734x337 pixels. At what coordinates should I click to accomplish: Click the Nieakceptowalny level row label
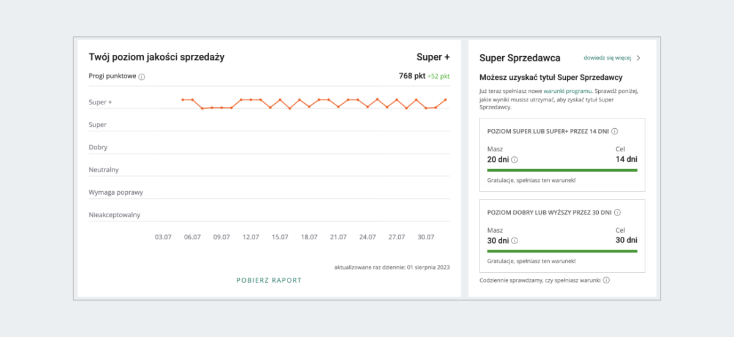tap(114, 215)
